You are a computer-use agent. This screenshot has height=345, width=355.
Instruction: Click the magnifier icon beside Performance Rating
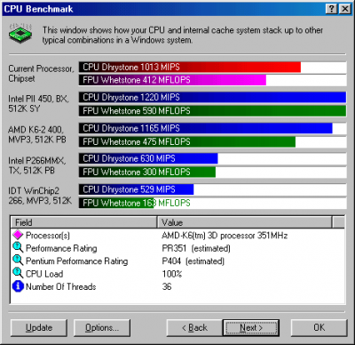(18, 248)
